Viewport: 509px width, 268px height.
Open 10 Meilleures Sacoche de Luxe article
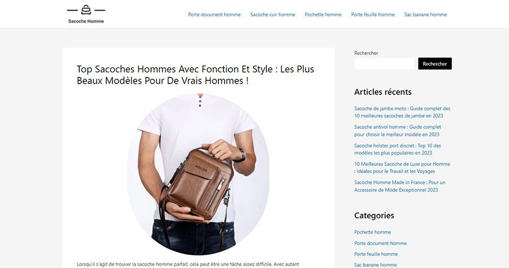pos(402,168)
